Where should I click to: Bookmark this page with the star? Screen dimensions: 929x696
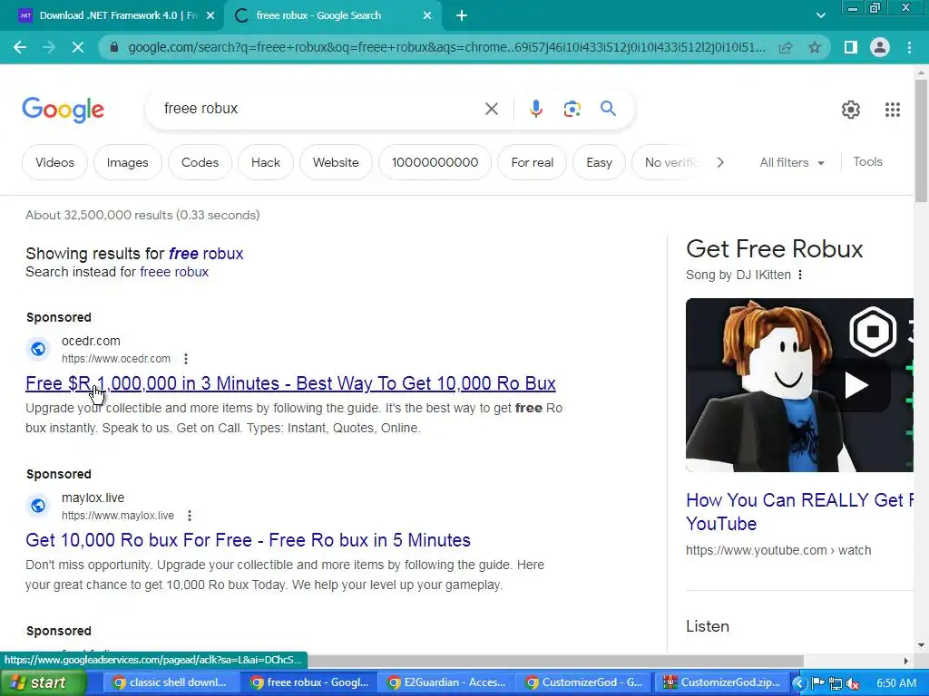point(815,47)
